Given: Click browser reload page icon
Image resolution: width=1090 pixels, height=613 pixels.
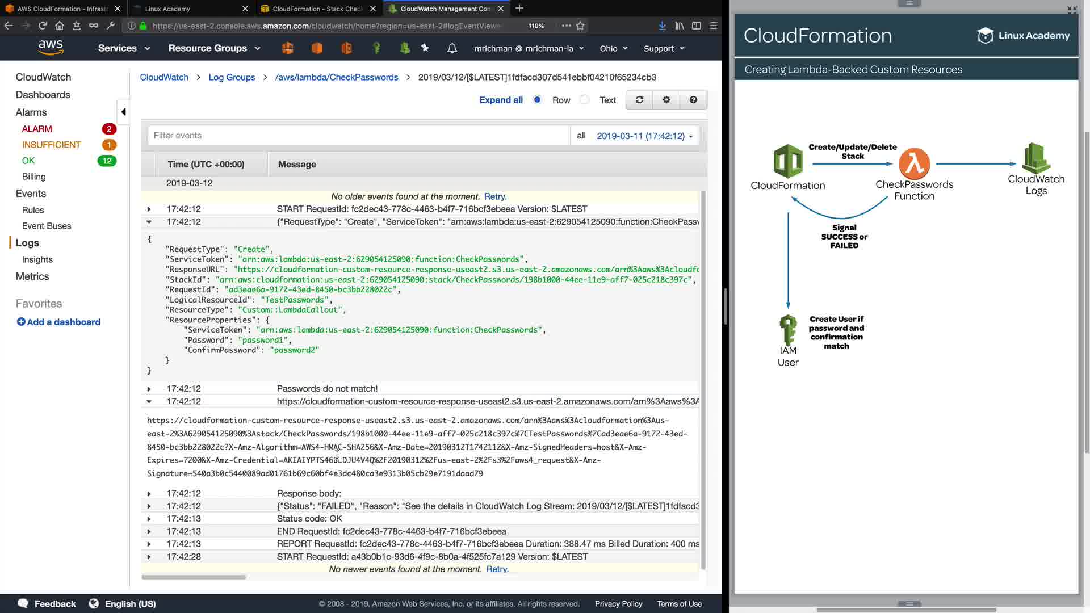Looking at the screenshot, I should click(x=43, y=26).
